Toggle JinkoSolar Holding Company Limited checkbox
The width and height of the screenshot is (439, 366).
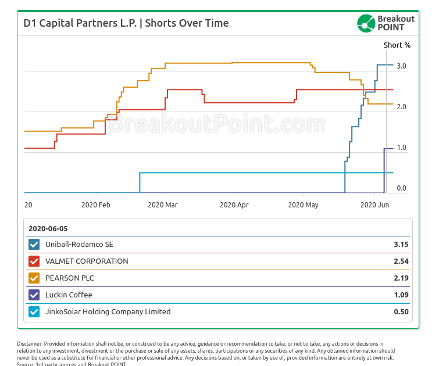(34, 312)
